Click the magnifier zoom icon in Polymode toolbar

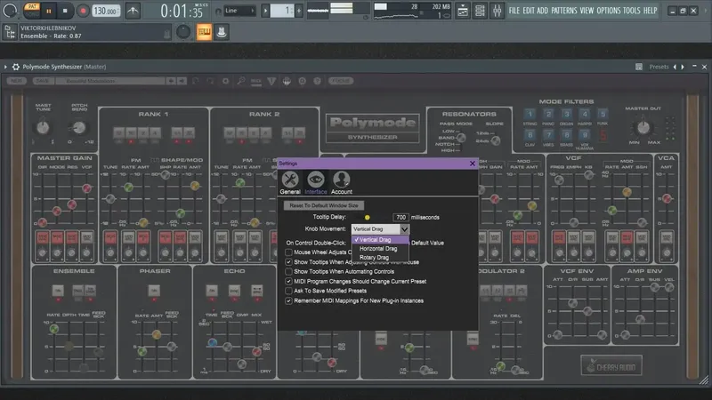241,81
